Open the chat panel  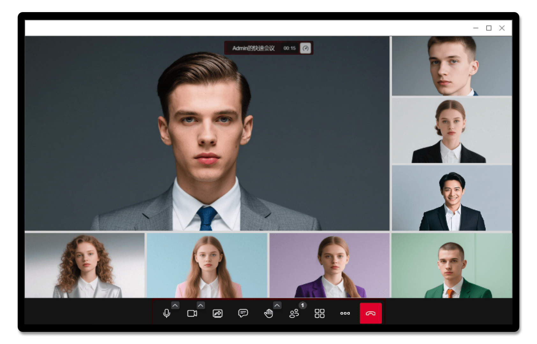point(243,313)
